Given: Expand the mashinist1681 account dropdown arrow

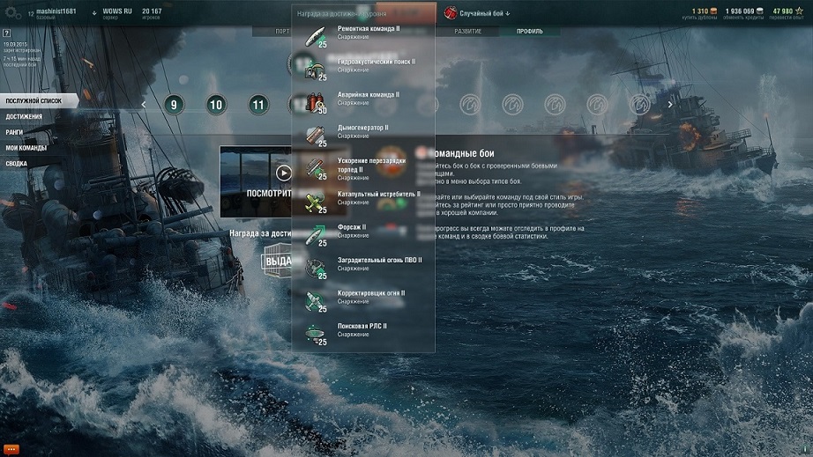Looking at the screenshot, I should click(93, 13).
